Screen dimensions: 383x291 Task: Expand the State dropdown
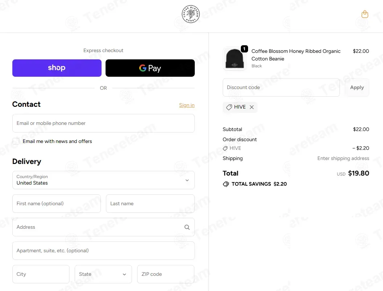[103, 274]
